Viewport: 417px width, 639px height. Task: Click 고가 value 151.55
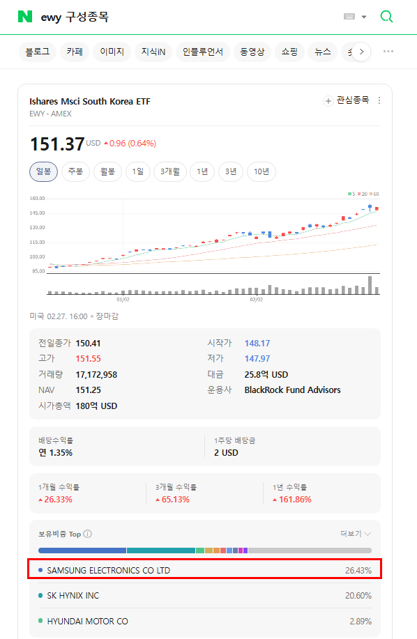coord(88,359)
